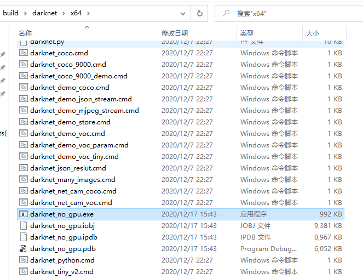This screenshot has height=279, width=363.
Task: Select the file name darknet_demo_voc_tiny.cmd
Action: tap(74, 157)
